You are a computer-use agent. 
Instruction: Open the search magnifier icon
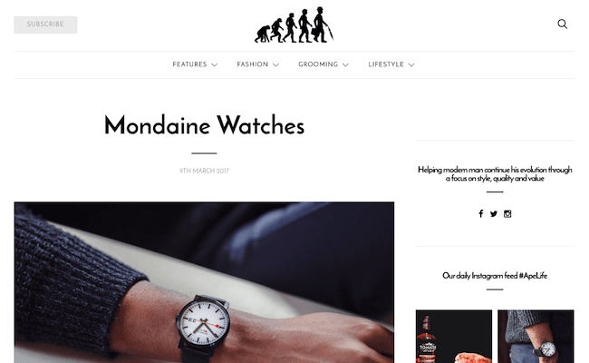point(563,25)
